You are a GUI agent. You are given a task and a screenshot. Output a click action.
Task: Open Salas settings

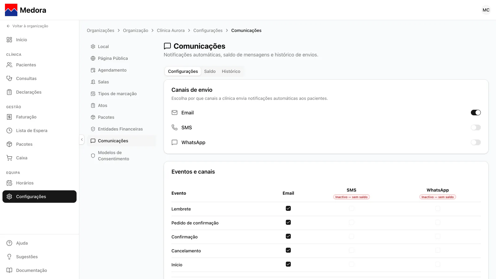coord(122,82)
